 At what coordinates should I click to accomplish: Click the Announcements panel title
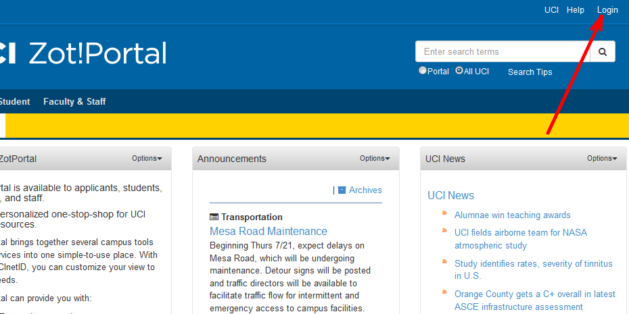[x=231, y=159]
